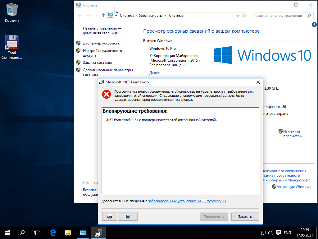Open the Total Commander desktop shortcut
318x239 pixels.
(12, 47)
